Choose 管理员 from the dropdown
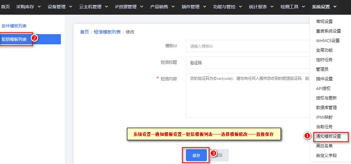351x164 pixels. tap(322, 69)
